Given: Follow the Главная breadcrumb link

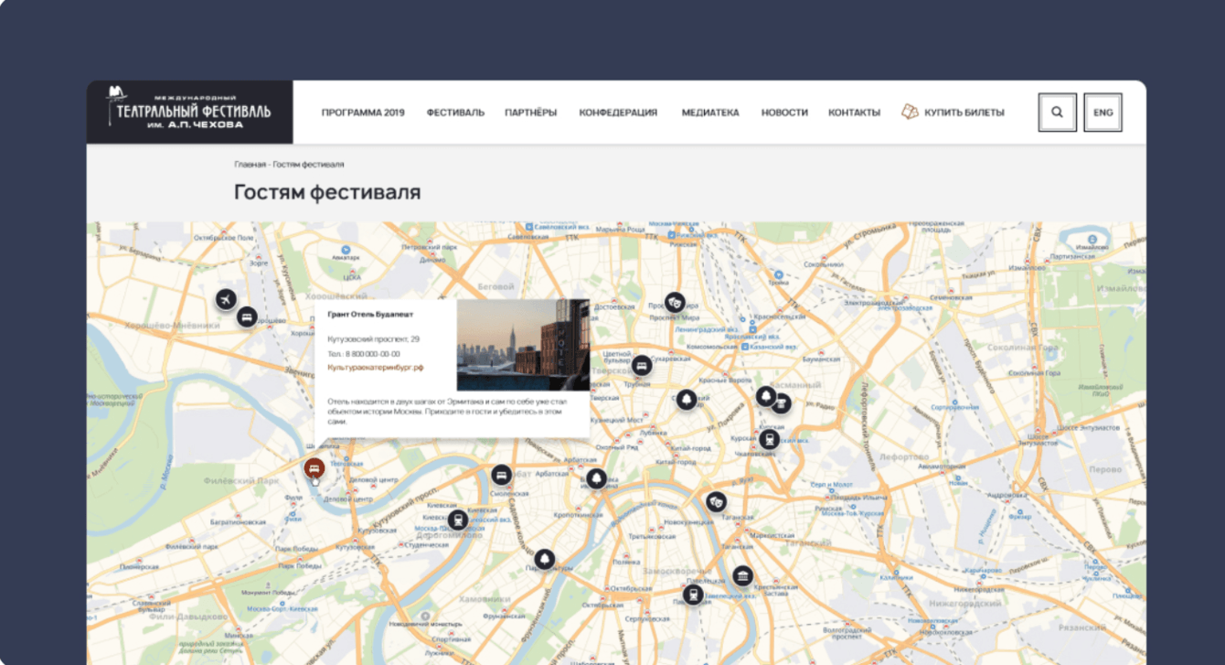Looking at the screenshot, I should (x=250, y=165).
